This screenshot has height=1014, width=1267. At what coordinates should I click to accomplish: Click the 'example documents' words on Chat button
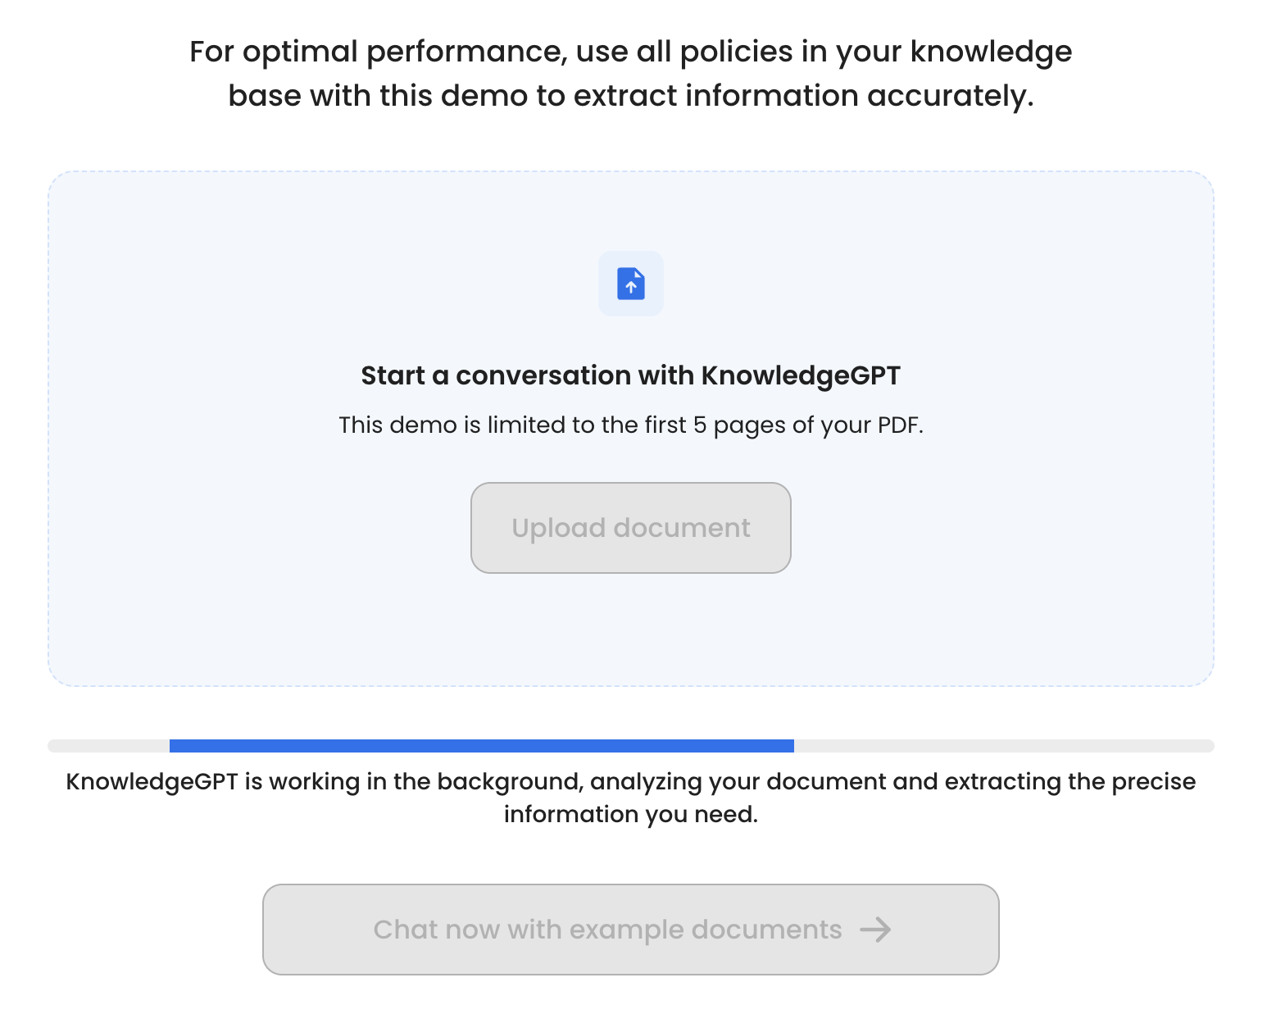(705, 930)
